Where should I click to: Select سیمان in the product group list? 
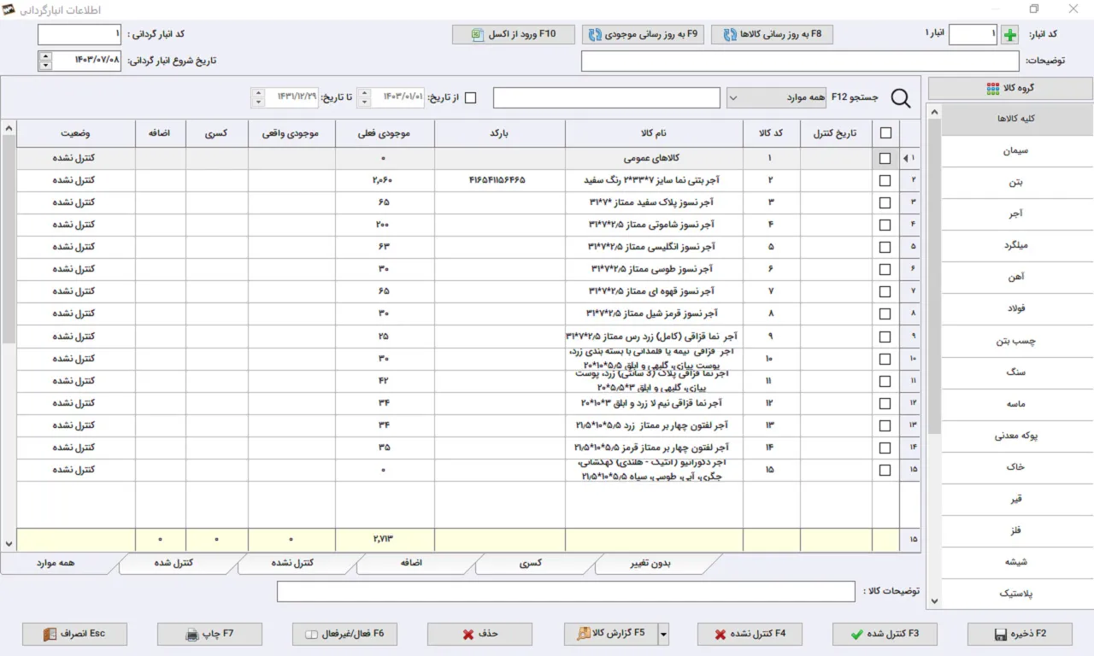(1017, 151)
